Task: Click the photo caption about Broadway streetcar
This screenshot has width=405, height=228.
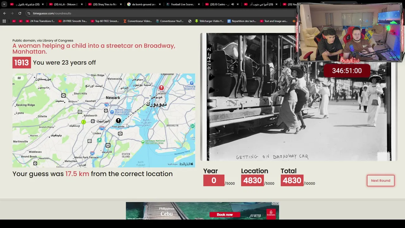Action: [x=94, y=48]
